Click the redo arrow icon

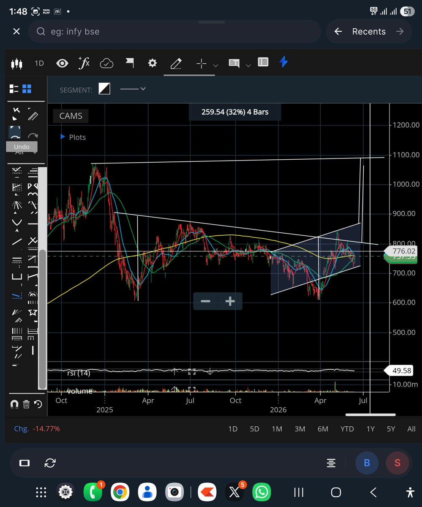pos(33,136)
